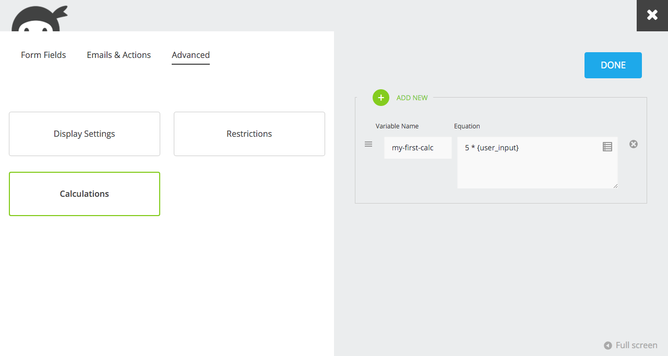668x356 pixels.
Task: Delete the my-first-calc calculation row
Action: (x=634, y=144)
